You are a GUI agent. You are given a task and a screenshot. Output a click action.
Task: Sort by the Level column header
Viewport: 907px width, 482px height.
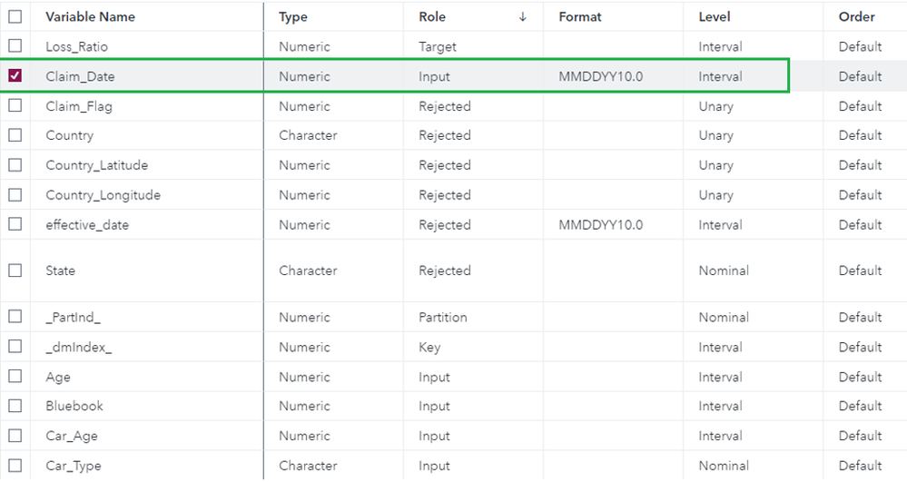point(715,16)
